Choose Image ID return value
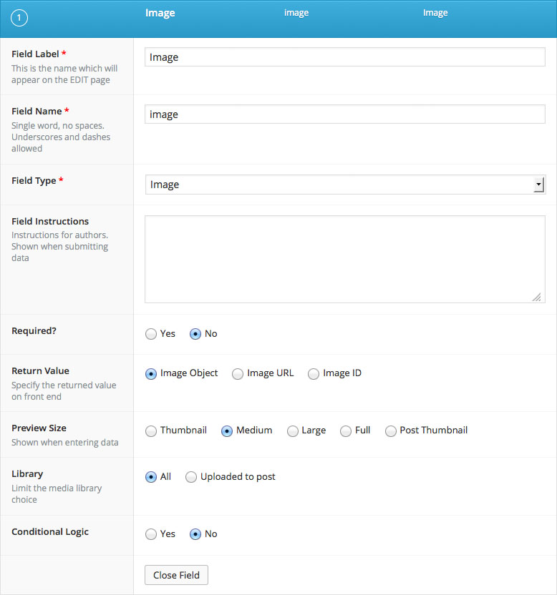This screenshot has height=595, width=557. 314,374
